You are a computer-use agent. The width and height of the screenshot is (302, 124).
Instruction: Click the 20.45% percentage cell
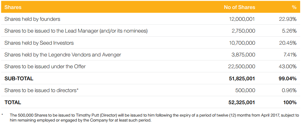288,43
